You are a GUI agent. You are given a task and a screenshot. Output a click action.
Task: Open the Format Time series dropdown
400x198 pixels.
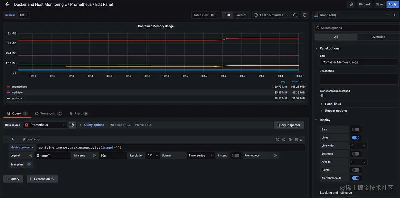pyautogui.click(x=201, y=155)
